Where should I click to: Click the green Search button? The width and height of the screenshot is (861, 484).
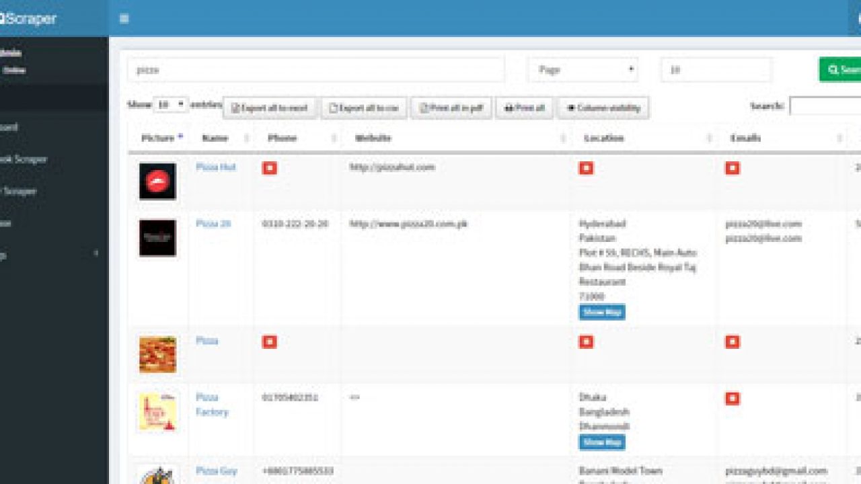click(840, 69)
